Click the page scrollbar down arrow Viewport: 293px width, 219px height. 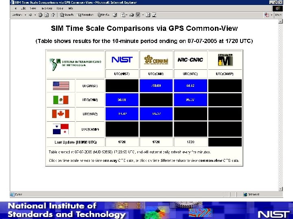click(280, 189)
